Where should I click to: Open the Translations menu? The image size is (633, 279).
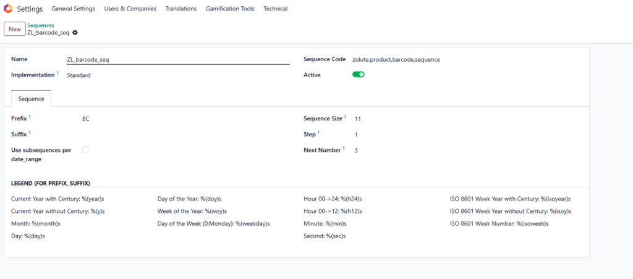click(181, 9)
